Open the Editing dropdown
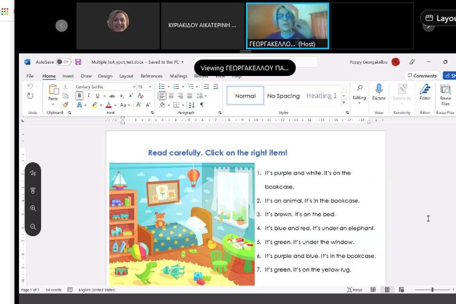Viewport: 456px width, 304px height. (359, 95)
